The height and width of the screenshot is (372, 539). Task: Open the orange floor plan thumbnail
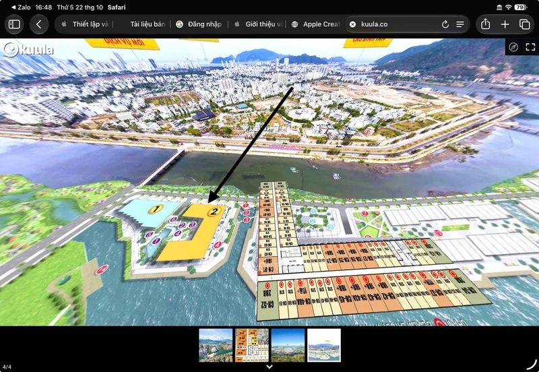252,345
